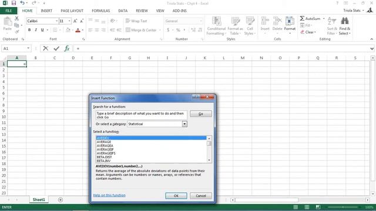Click the Help on this function link
Image resolution: width=376 pixels, height=211 pixels.
click(x=109, y=195)
